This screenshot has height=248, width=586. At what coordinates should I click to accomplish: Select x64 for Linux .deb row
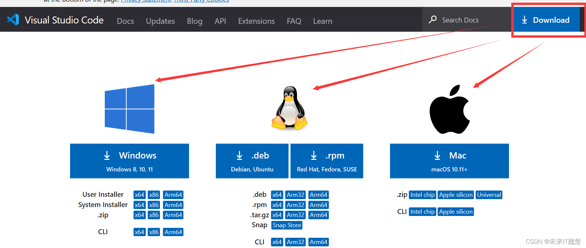click(277, 195)
